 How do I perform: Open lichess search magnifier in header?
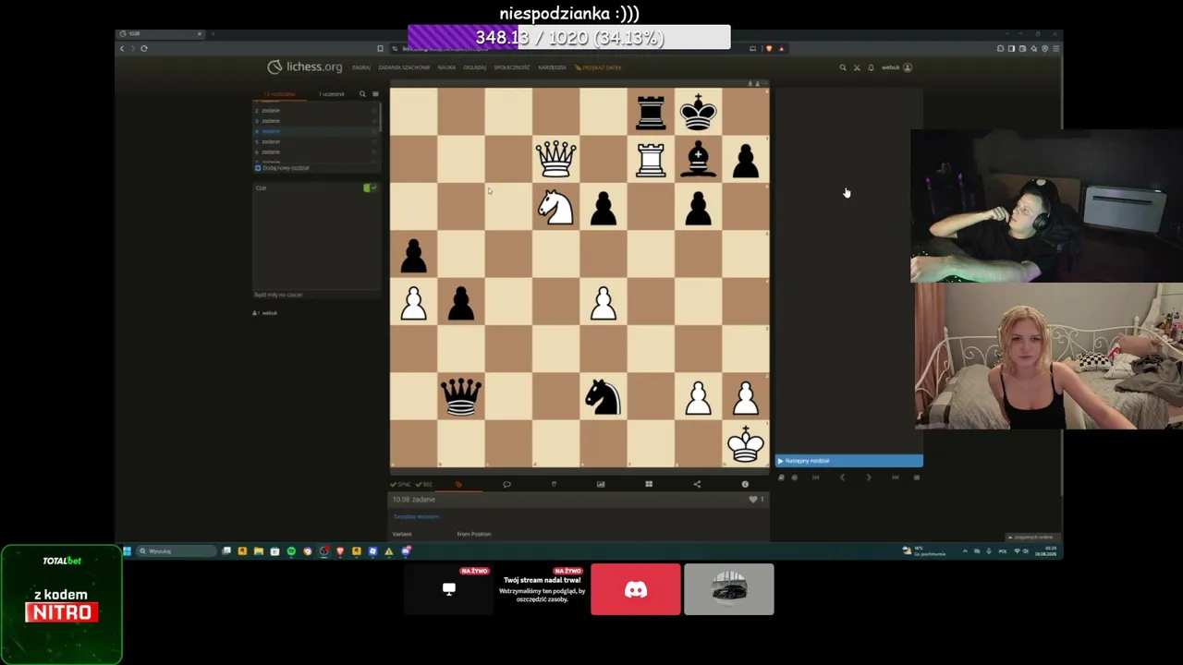(842, 67)
